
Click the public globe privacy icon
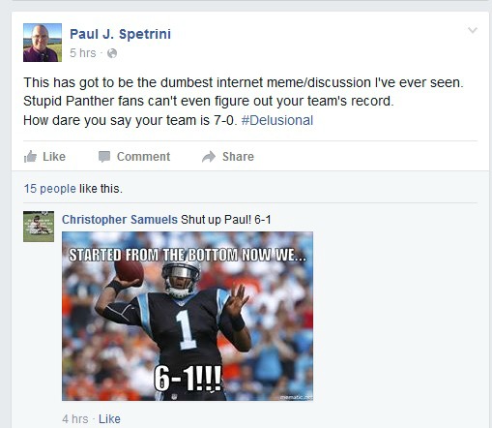pos(112,53)
